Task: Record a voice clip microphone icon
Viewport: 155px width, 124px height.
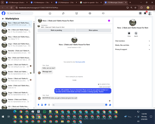Action: pos(38,105)
